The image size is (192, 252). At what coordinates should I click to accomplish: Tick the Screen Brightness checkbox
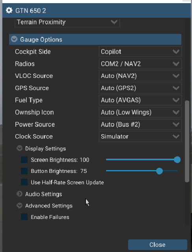tap(24, 160)
